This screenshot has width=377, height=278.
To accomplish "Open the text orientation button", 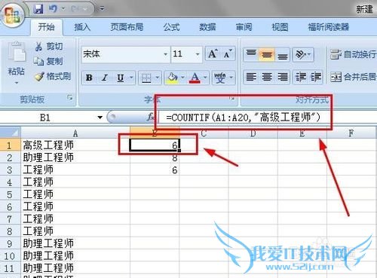I will click(303, 54).
